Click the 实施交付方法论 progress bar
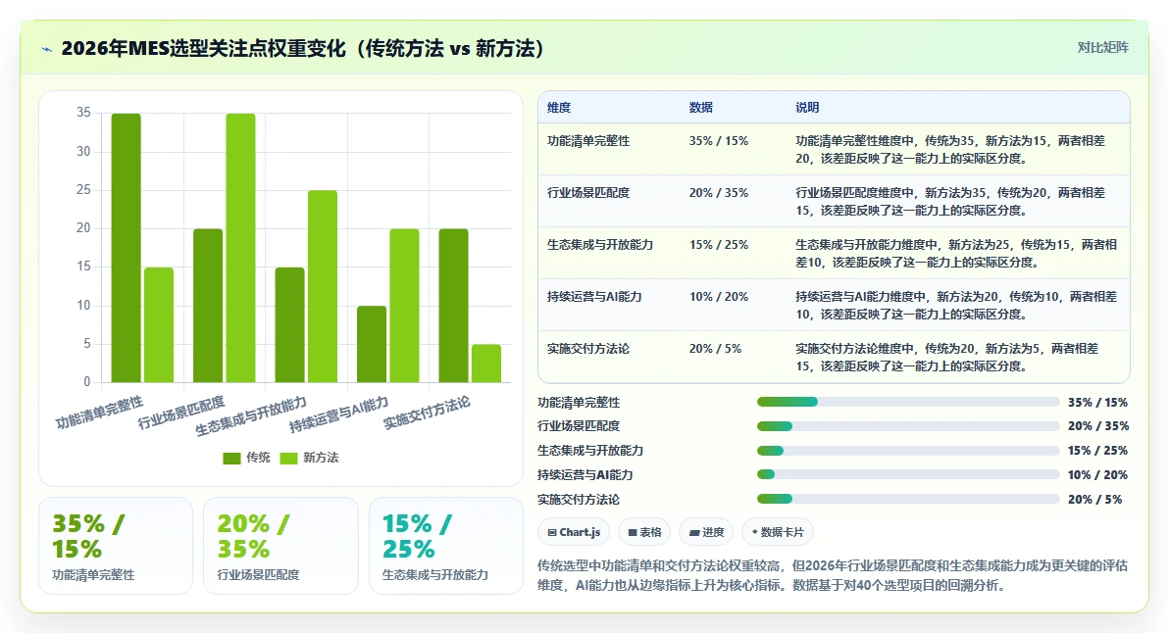This screenshot has height=633, width=1169. [x=908, y=499]
